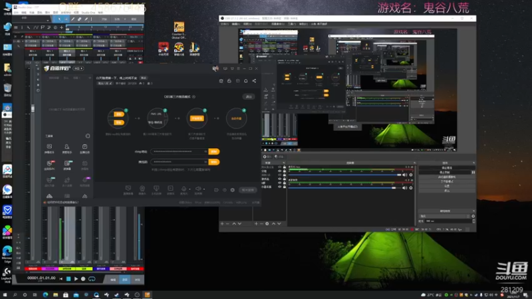Select the Arrow tool in Studio One
532x299 pixels.
click(59, 19)
